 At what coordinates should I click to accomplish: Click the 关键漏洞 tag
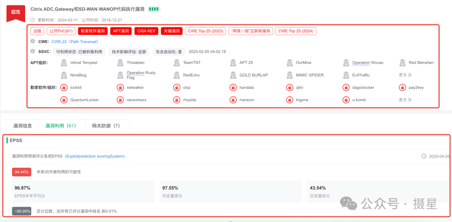click(x=172, y=31)
